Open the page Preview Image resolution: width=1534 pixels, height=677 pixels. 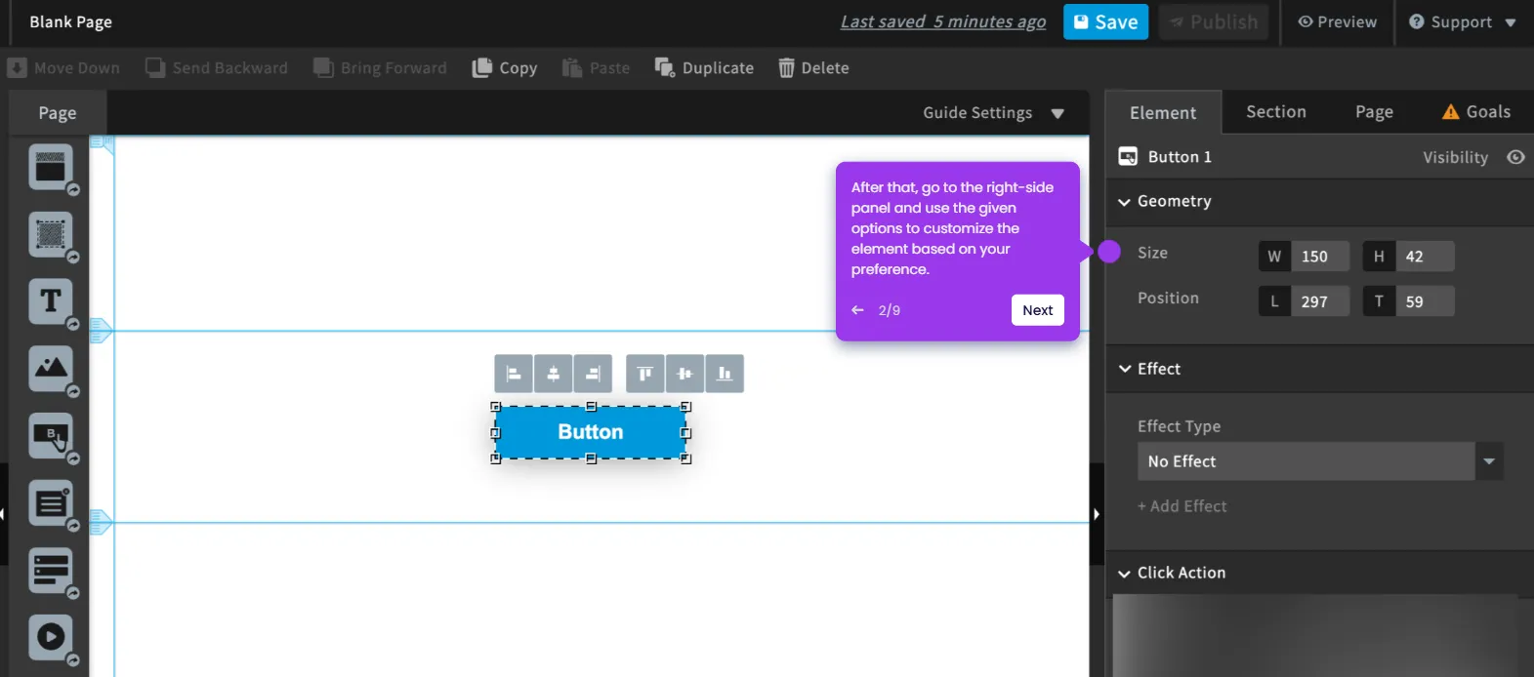pyautogui.click(x=1337, y=21)
